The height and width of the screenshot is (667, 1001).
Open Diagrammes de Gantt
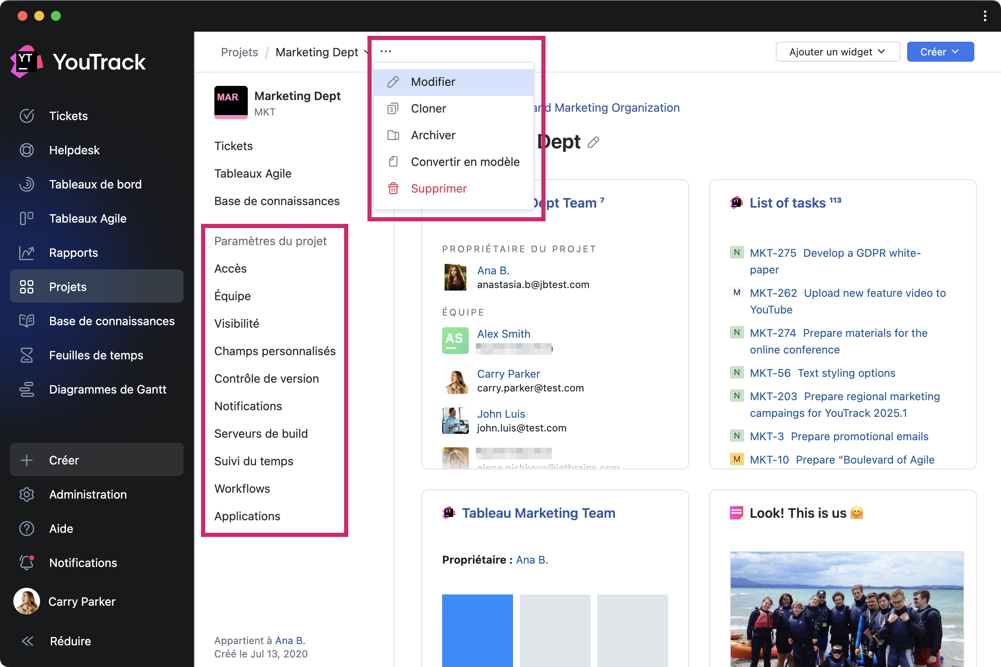107,389
